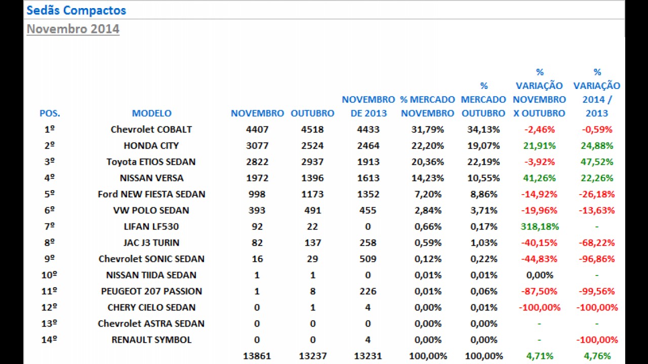This screenshot has height=364, width=648.
Task: Click Etios October value 2937
Action: click(x=312, y=162)
